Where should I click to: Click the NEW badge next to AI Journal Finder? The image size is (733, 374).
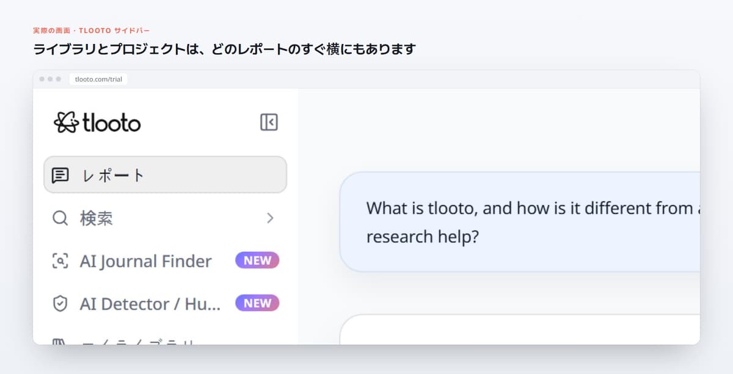pos(257,261)
